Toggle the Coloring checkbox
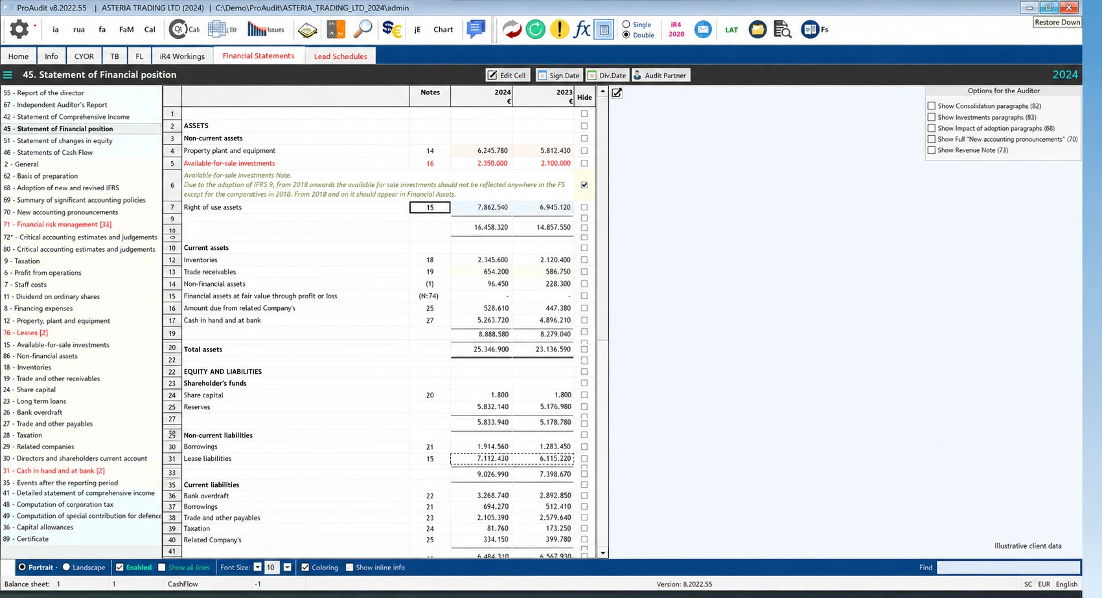 [305, 568]
